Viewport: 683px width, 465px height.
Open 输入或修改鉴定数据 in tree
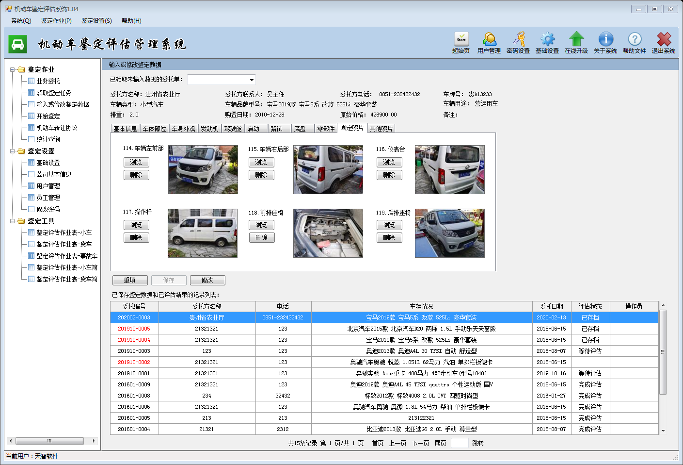(63, 104)
